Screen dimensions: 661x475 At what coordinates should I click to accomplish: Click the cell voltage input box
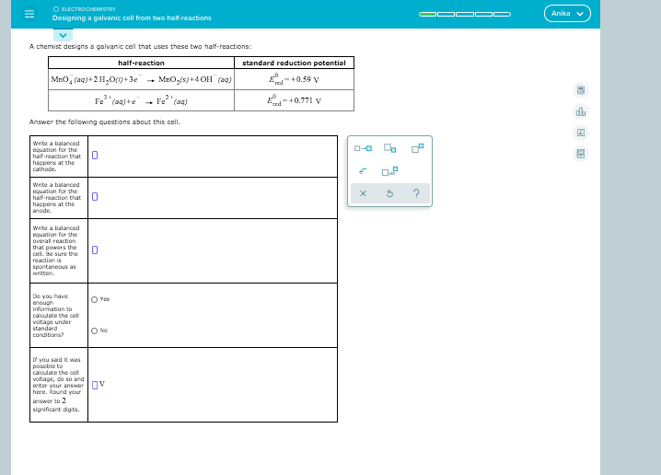[x=95, y=385]
